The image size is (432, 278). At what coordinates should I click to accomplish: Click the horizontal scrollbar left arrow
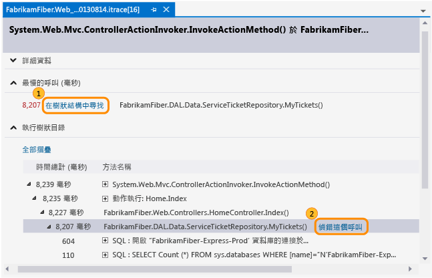coord(7,269)
